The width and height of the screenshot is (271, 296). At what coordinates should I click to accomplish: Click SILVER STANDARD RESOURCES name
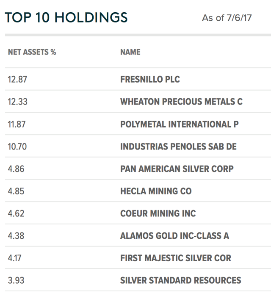pos(181,280)
